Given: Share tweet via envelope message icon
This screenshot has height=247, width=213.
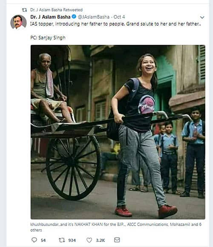Looking at the screenshot, I should (117, 240).
